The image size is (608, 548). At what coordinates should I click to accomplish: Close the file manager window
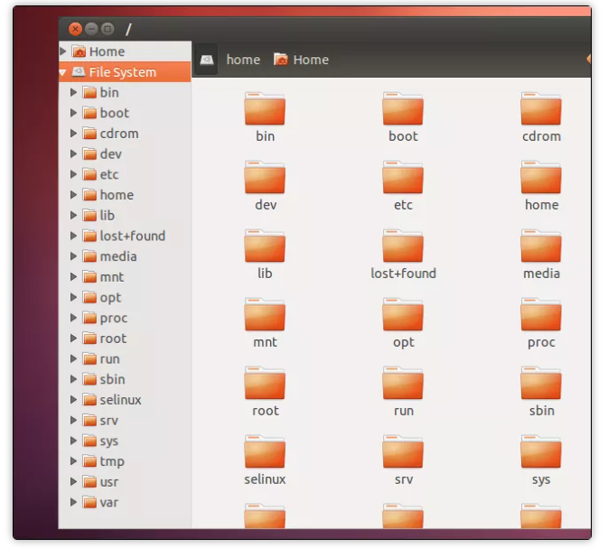pos(75,29)
